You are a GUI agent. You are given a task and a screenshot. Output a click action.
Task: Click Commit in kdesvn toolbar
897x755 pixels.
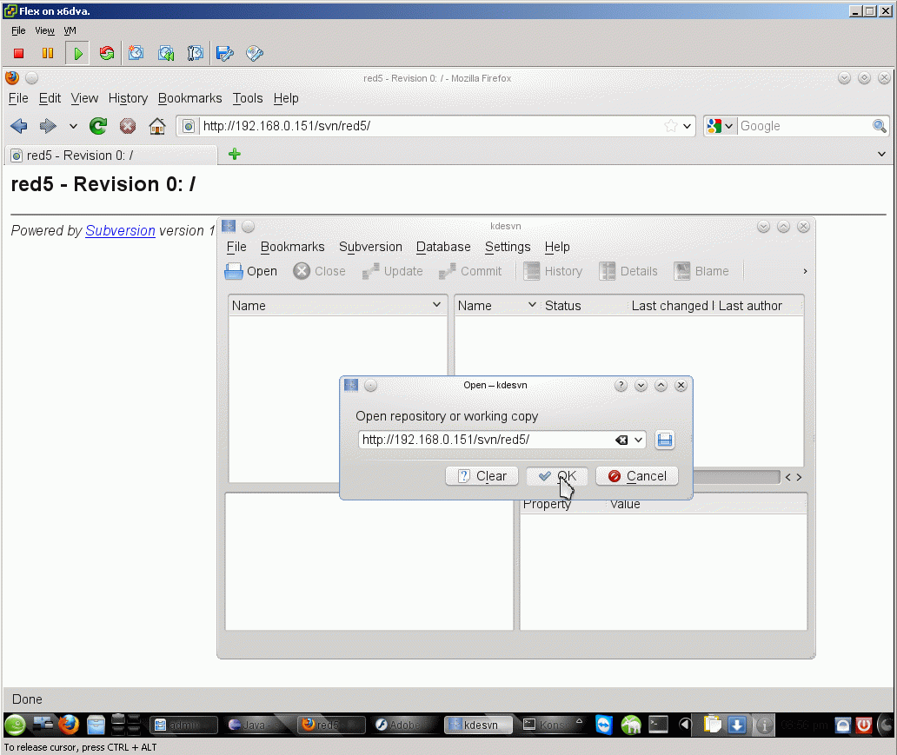point(470,271)
